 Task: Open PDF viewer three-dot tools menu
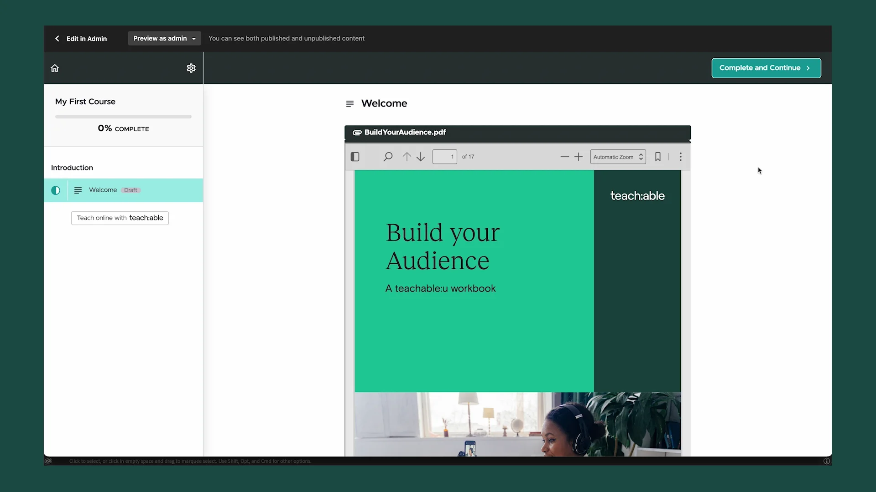click(681, 157)
